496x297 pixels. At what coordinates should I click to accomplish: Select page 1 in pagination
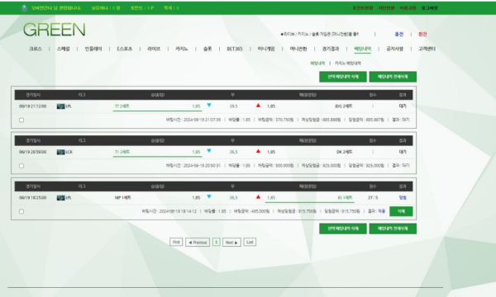217,242
